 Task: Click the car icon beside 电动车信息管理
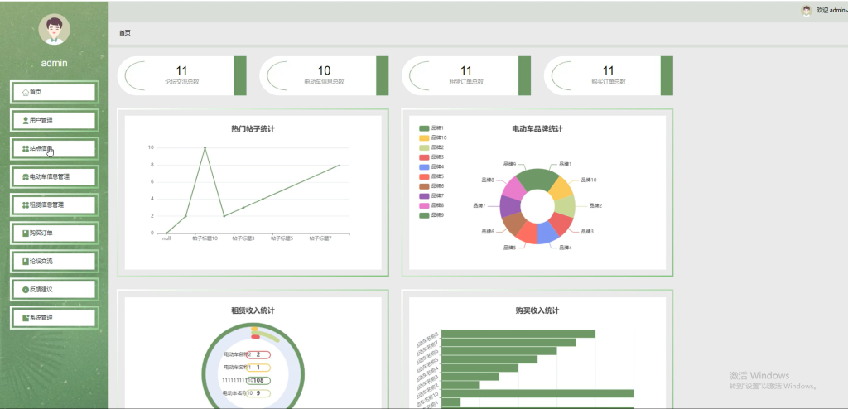pyautogui.click(x=26, y=176)
